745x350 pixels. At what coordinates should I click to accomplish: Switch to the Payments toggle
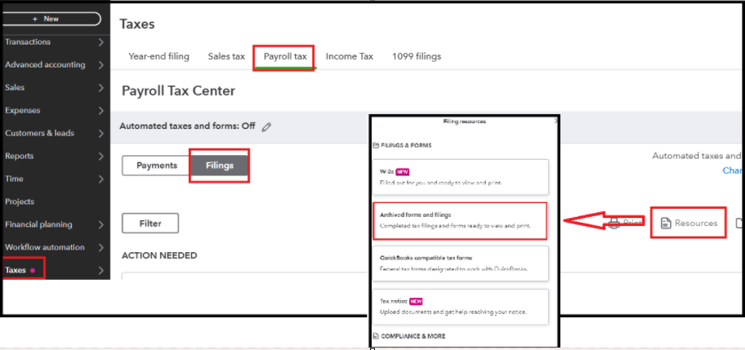click(x=156, y=166)
